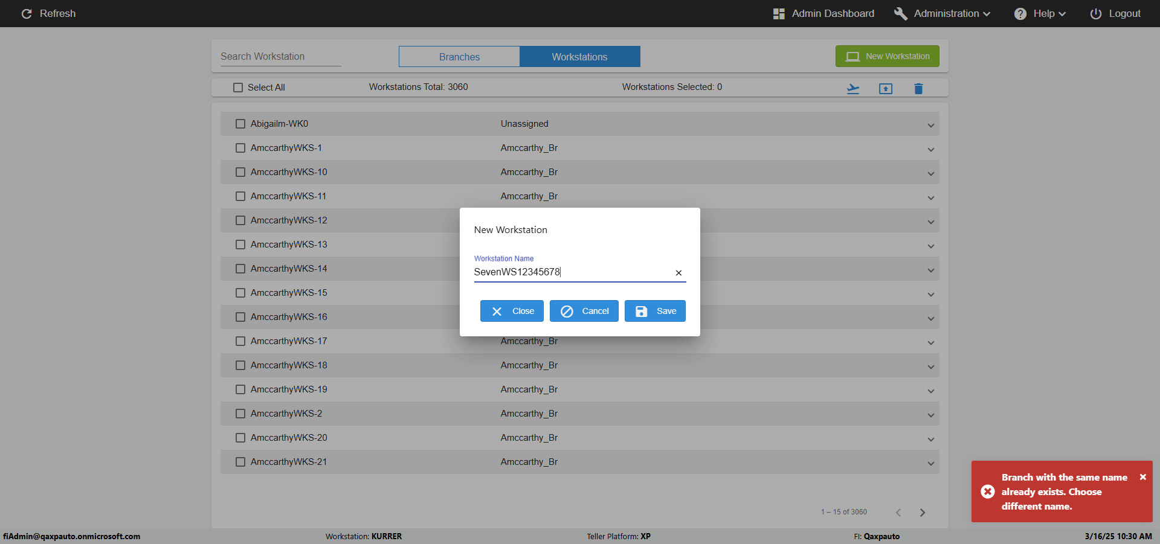The width and height of the screenshot is (1160, 544).
Task: Click Amccarthy_Br on AmccarthyWKS-21 row
Action: (x=529, y=462)
